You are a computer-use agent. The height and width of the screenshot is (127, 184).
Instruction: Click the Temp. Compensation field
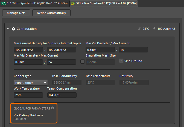(62, 95)
